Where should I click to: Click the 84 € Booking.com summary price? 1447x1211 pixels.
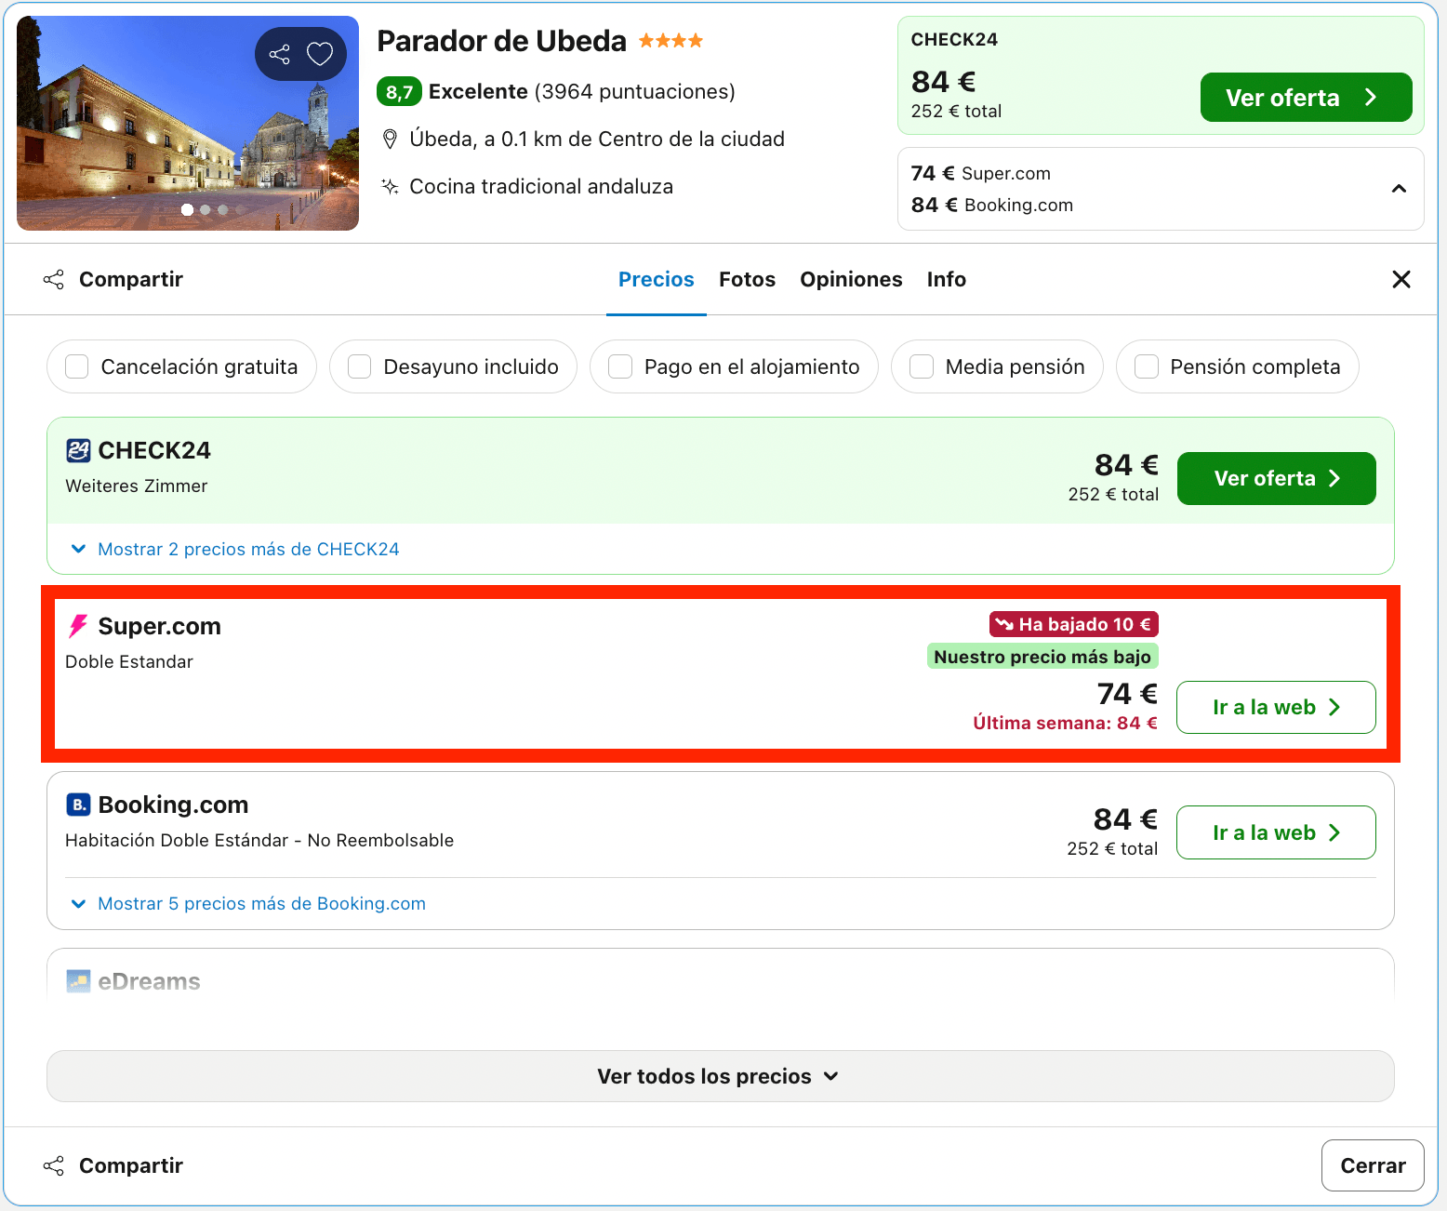[991, 205]
